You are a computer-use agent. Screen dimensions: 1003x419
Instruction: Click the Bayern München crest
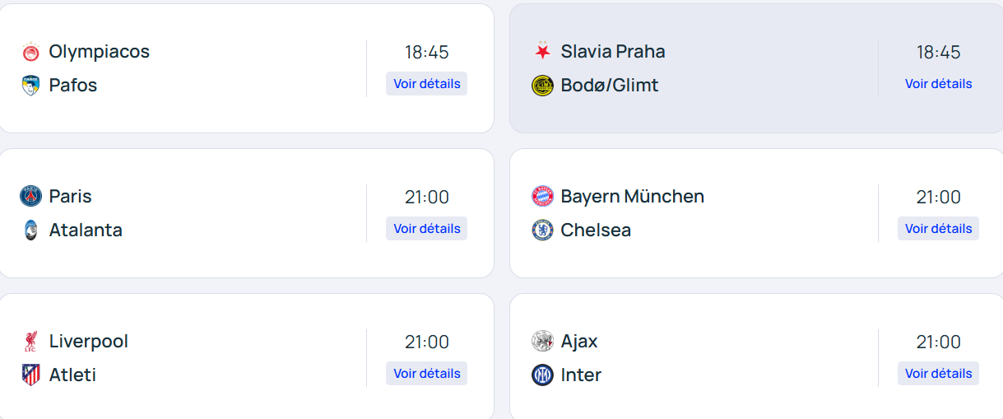tap(542, 197)
